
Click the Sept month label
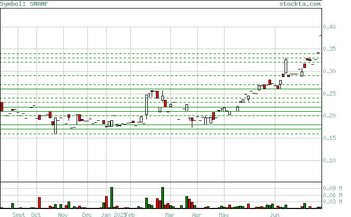(x=19, y=215)
